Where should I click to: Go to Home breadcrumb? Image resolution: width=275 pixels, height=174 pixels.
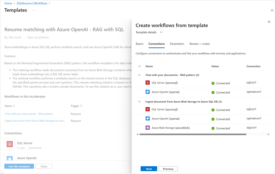tap(8, 3)
